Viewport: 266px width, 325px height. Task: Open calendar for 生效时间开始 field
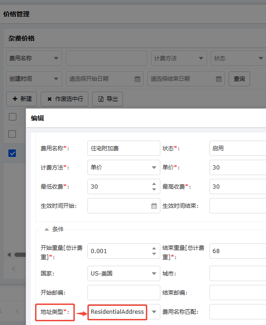[154, 206]
